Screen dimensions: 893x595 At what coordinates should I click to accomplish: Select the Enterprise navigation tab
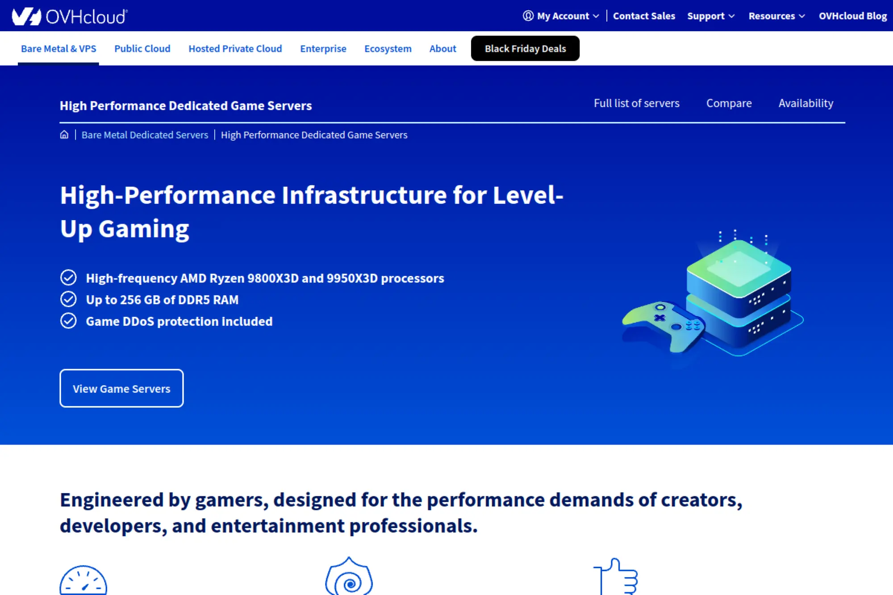coord(323,48)
